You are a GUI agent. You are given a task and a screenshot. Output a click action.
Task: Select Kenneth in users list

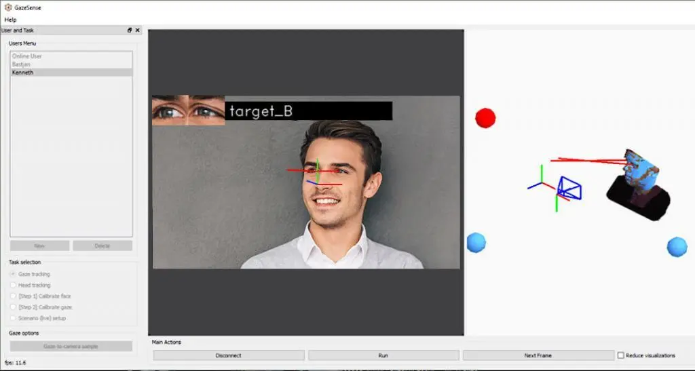(71, 72)
